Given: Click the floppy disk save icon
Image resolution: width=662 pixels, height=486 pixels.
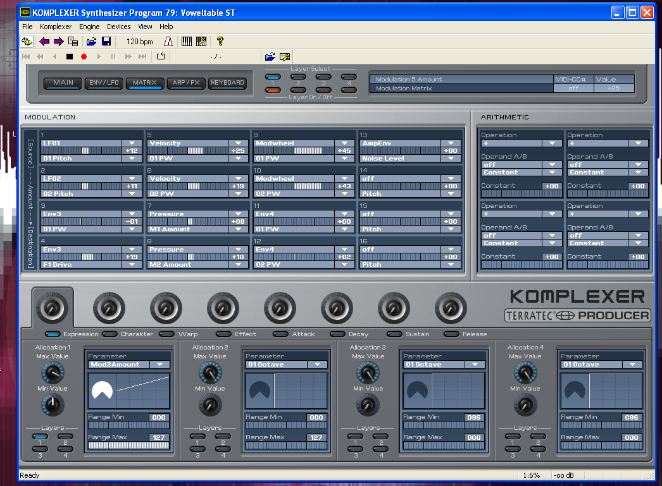Looking at the screenshot, I should [x=106, y=41].
